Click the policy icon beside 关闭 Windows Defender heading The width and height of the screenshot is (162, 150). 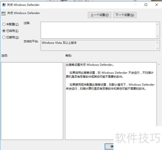(4, 14)
